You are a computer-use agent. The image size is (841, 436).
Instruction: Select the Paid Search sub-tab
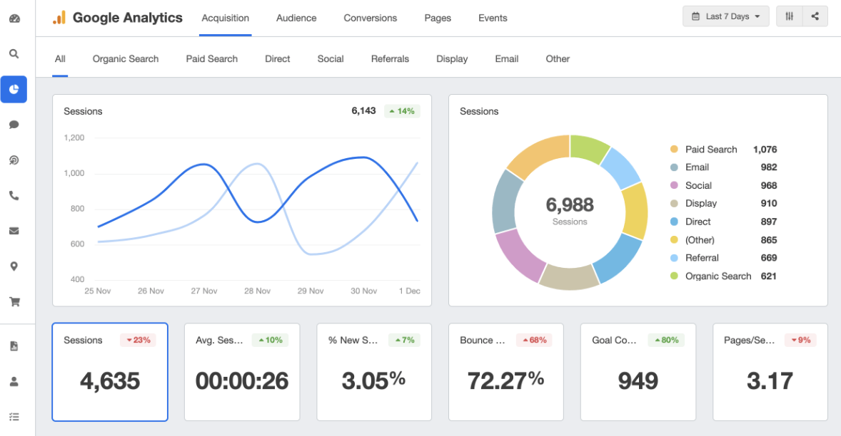(212, 59)
